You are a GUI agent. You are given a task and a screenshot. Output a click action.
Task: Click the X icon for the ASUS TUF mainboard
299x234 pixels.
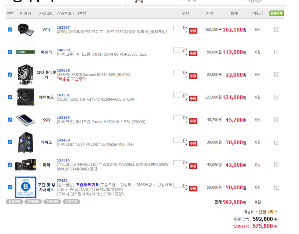[276, 97]
